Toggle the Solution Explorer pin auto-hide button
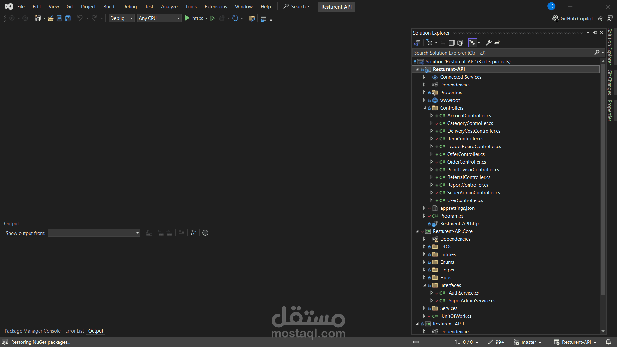 click(595, 33)
